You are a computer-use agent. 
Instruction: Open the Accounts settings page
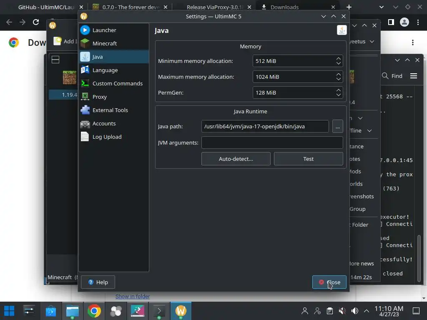pos(113,123)
